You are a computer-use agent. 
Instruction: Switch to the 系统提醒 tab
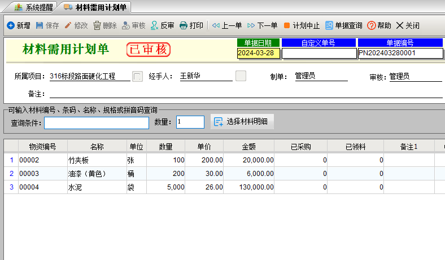pyautogui.click(x=33, y=7)
